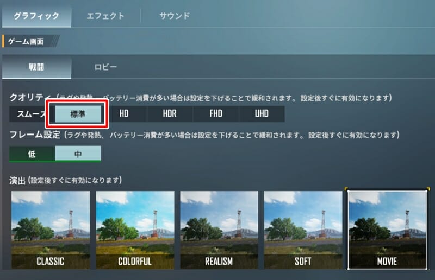The width and height of the screenshot is (435, 280).
Task: Switch to the エフェクト tab
Action: click(x=105, y=16)
